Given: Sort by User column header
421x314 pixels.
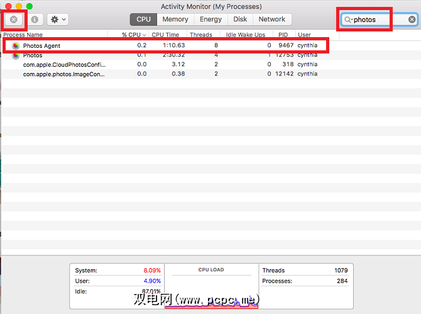Looking at the screenshot, I should pos(304,35).
